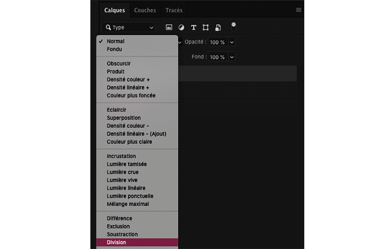This screenshot has height=249, width=388.
Task: Click the Fond 100 % field
Action: [x=218, y=57]
